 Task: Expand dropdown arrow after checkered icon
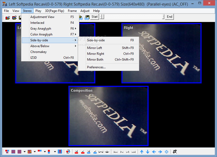pos(24,152)
